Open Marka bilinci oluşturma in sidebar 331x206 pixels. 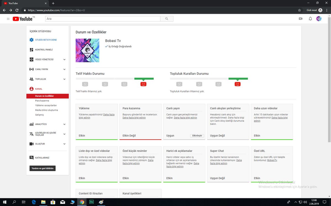click(x=47, y=110)
